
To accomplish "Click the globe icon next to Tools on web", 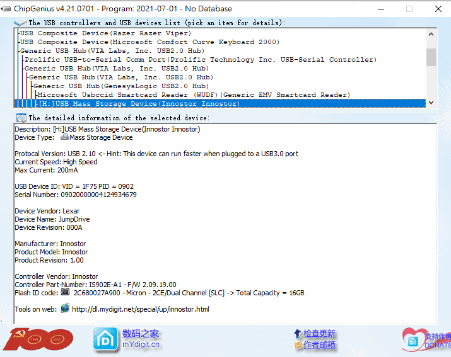I will point(66,308).
